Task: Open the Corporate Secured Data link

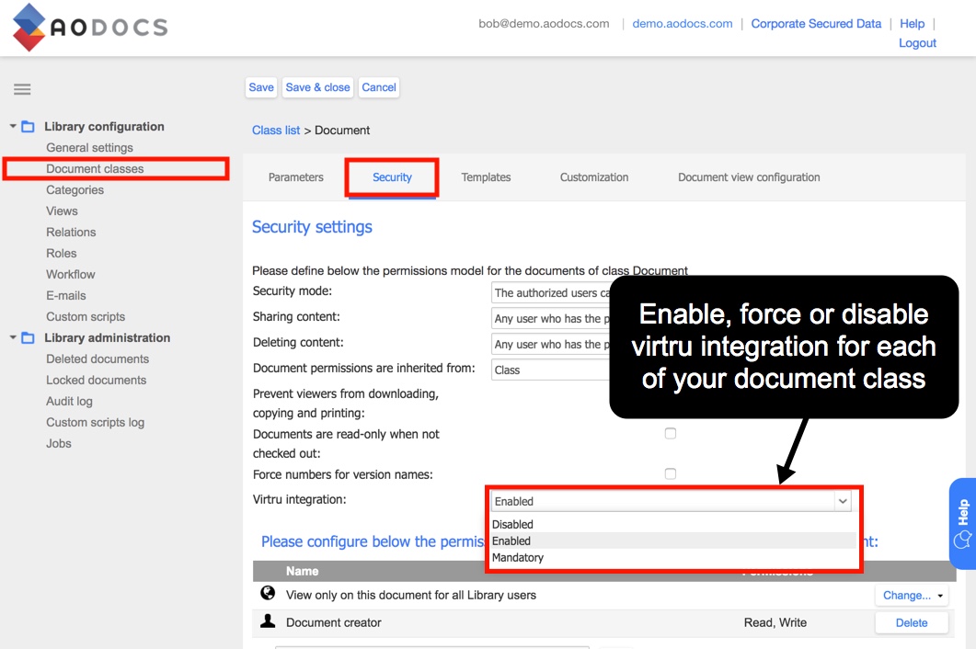Action: point(816,24)
